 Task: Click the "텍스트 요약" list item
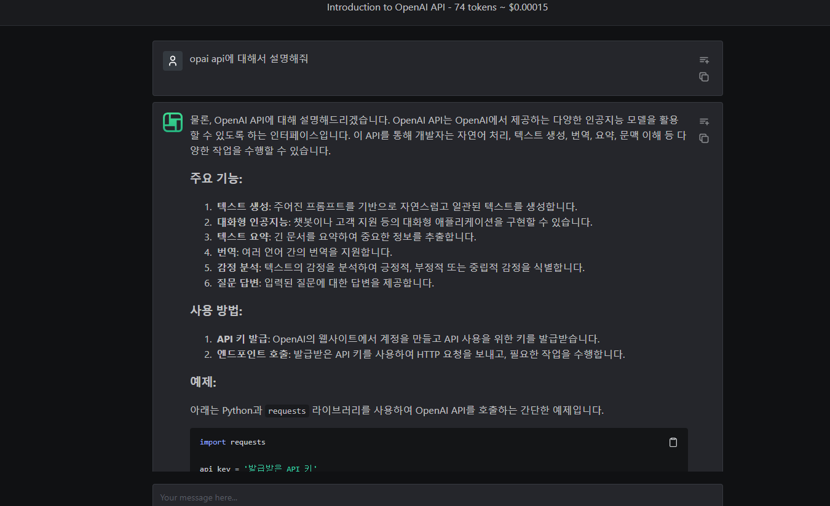tap(347, 237)
